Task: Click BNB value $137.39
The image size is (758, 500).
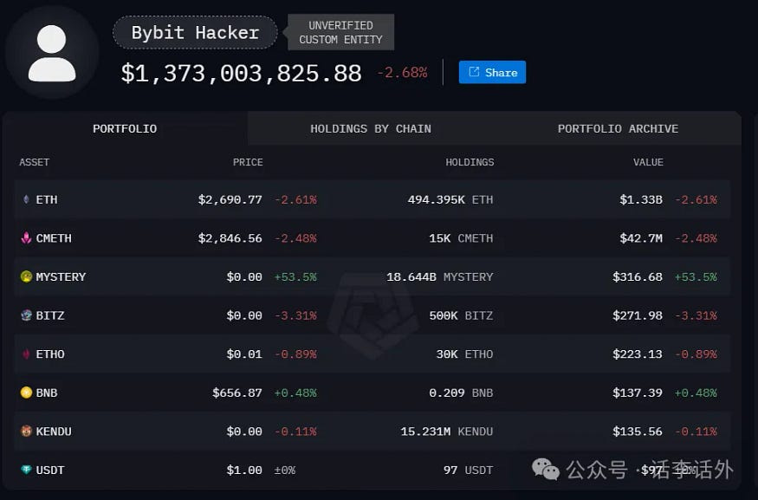Action: [x=638, y=393]
